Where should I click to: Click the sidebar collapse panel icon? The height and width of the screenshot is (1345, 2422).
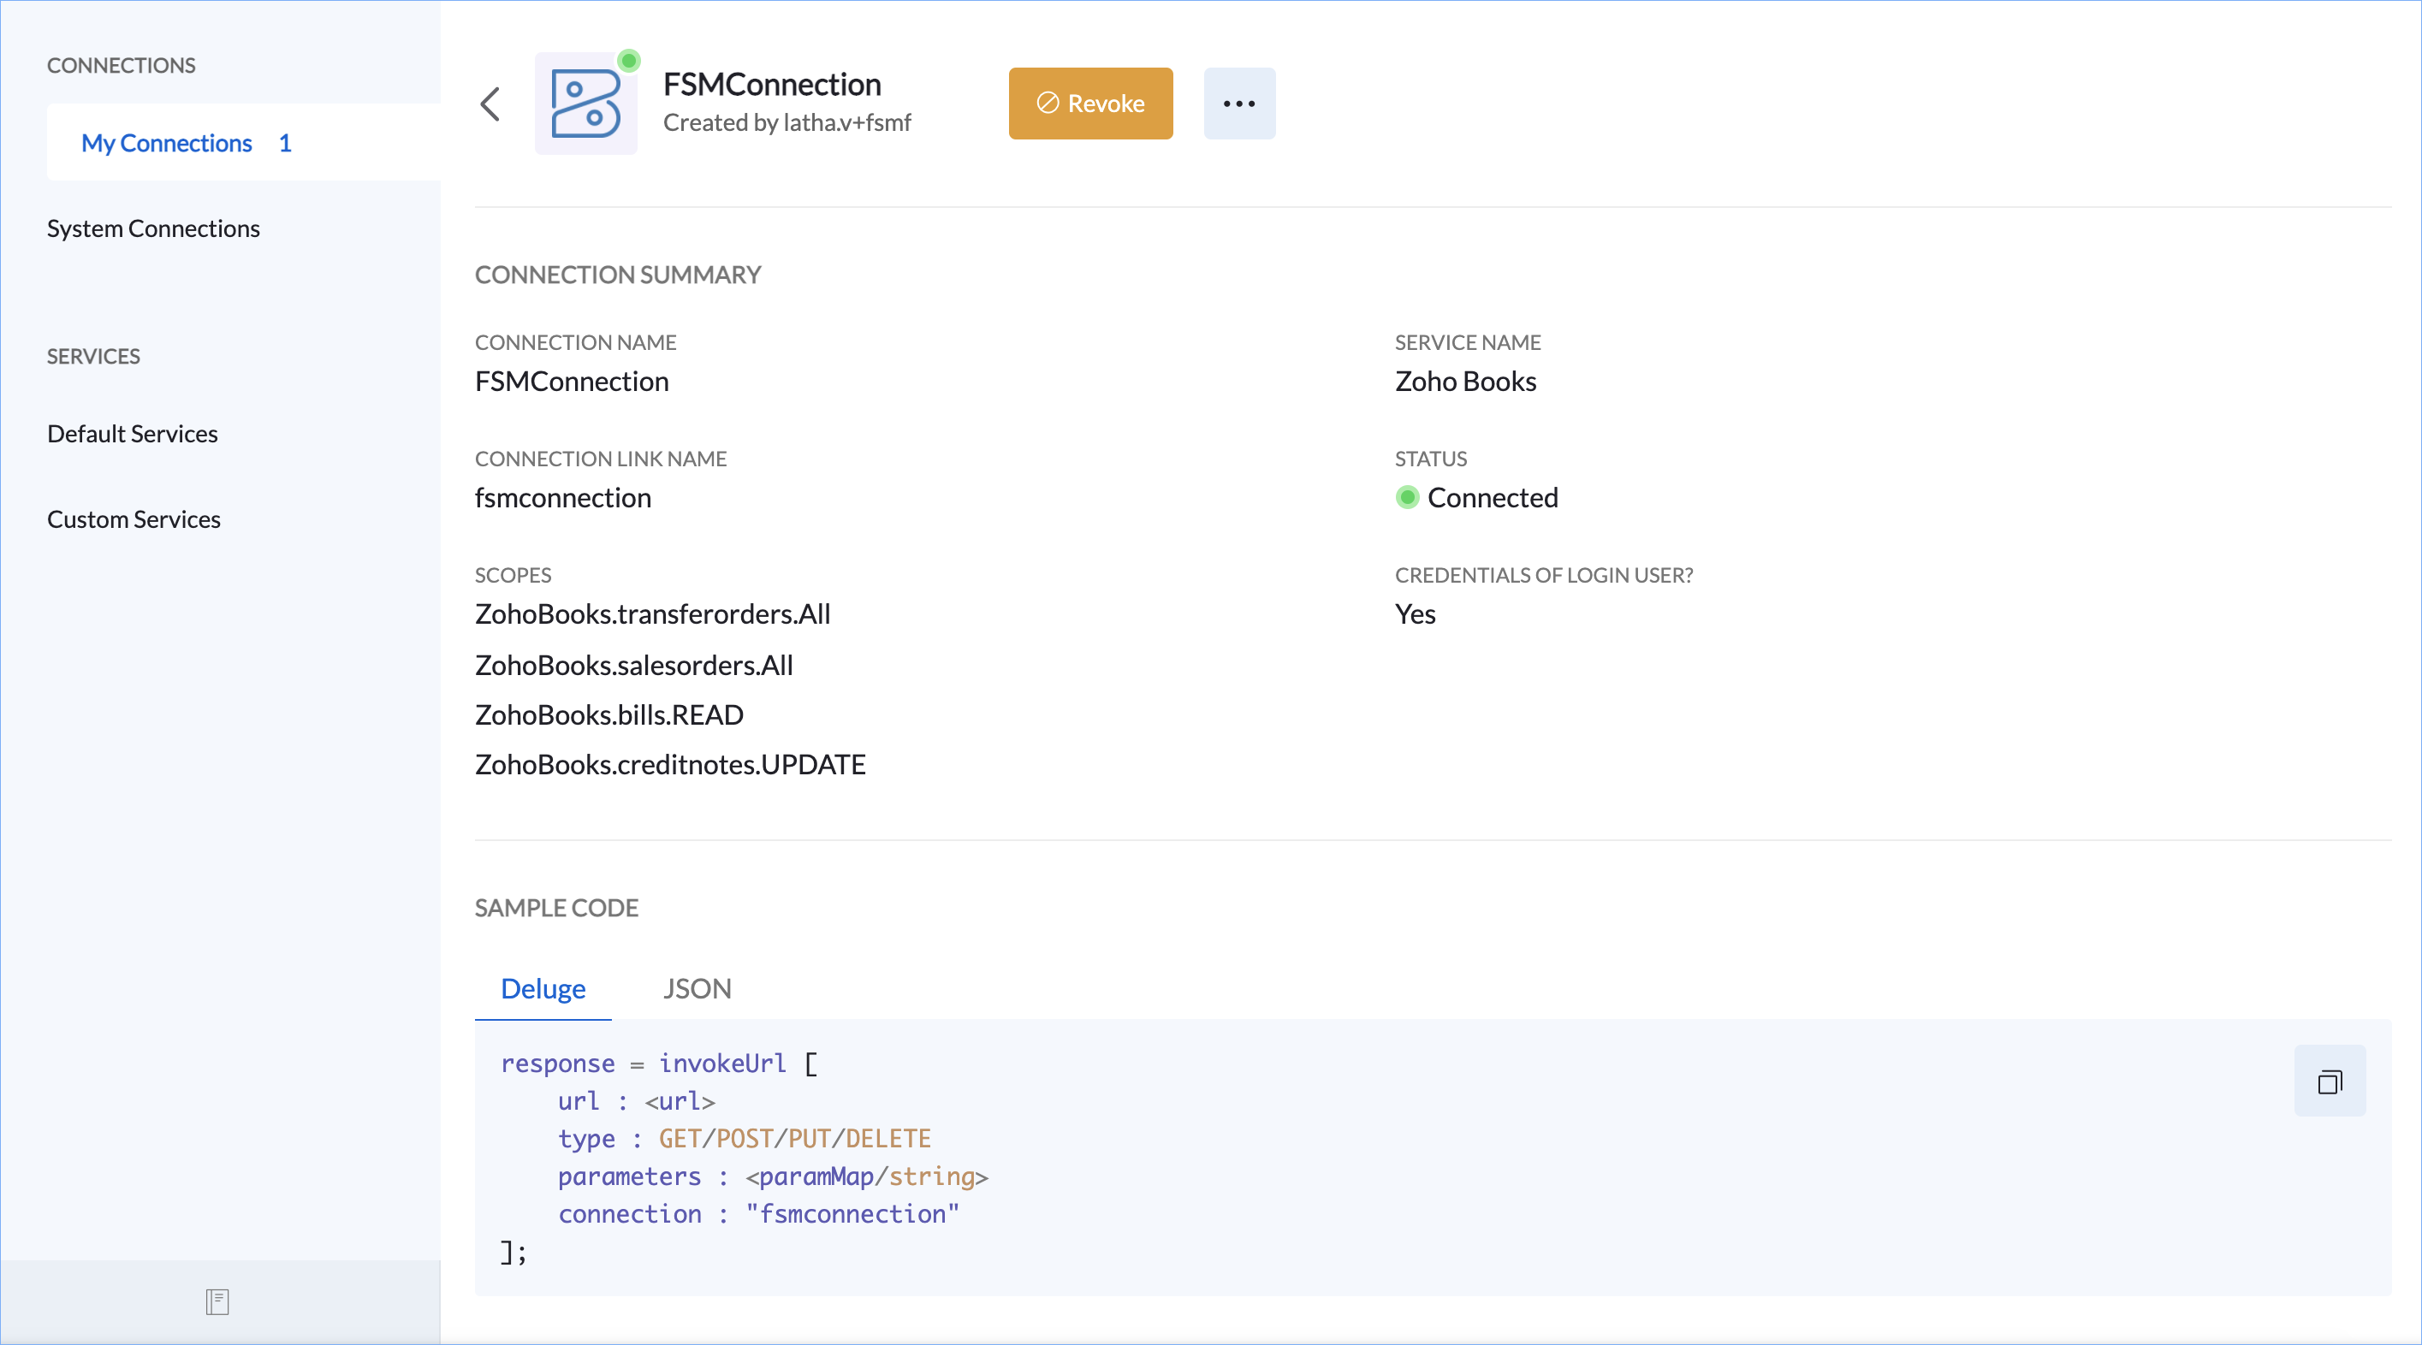tap(217, 1301)
